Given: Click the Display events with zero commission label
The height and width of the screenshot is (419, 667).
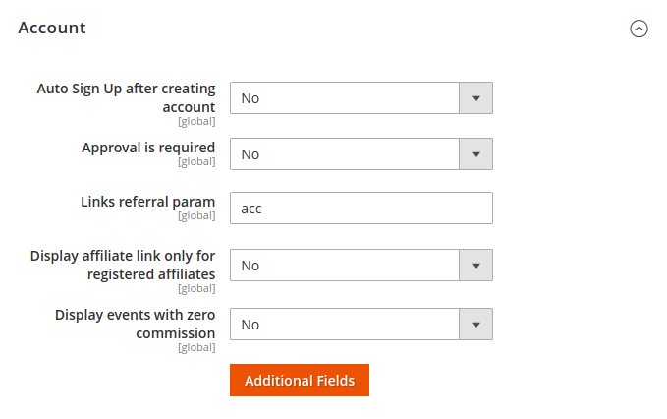Looking at the screenshot, I should click(135, 324).
